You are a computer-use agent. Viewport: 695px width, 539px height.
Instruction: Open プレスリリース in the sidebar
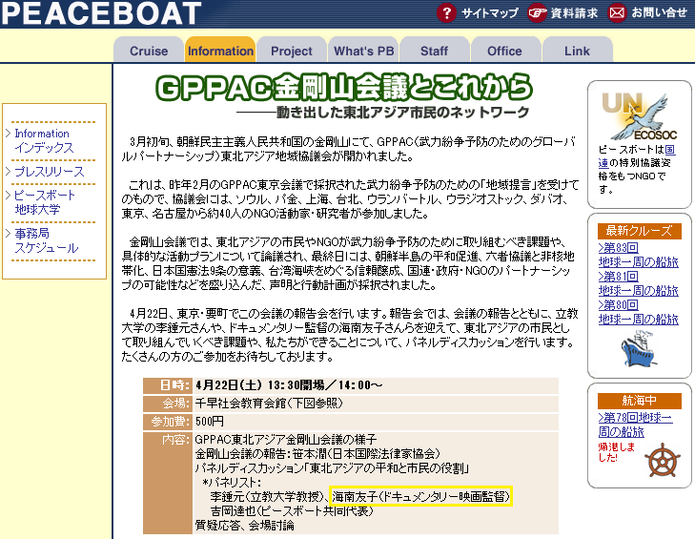[x=50, y=171]
